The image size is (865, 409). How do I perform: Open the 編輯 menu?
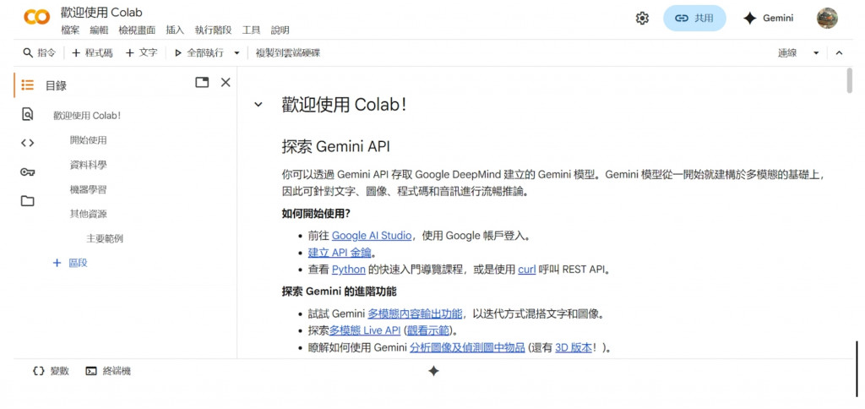pos(100,30)
